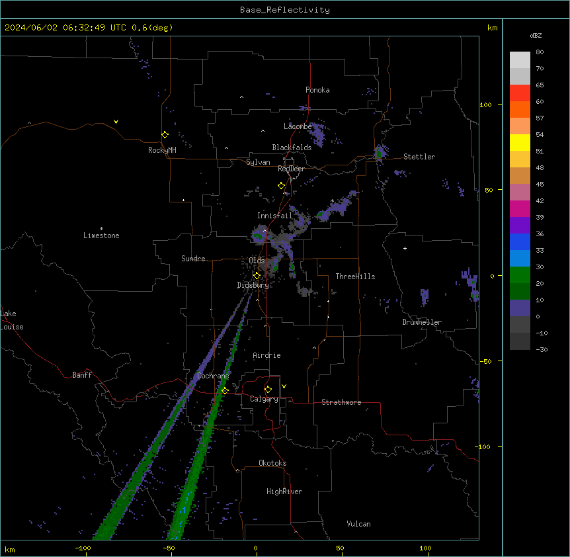This screenshot has width=570, height=557.
Task: Click the blue 36 dBZ color swatch
Action: (x=520, y=241)
